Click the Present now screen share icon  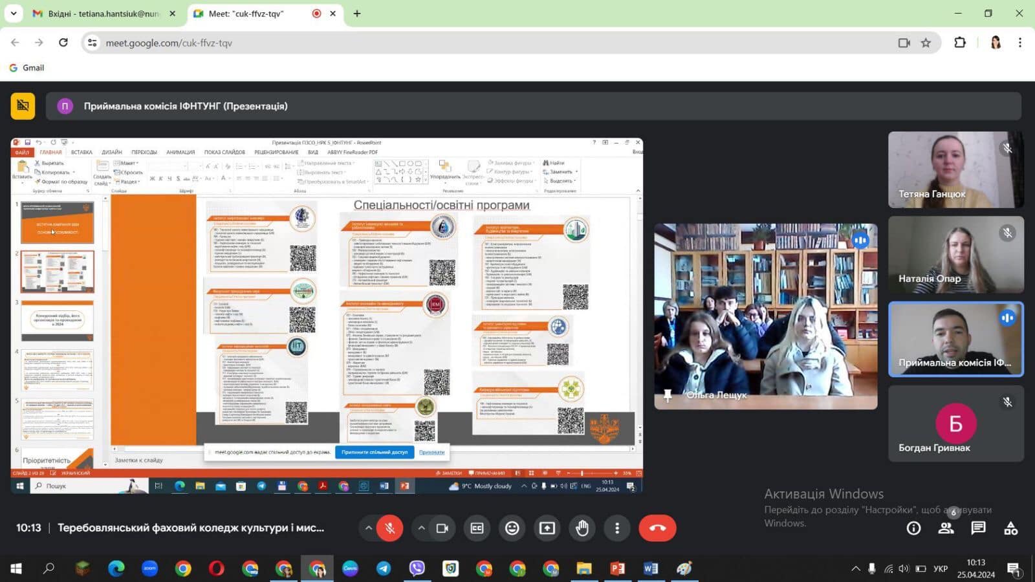tap(547, 528)
